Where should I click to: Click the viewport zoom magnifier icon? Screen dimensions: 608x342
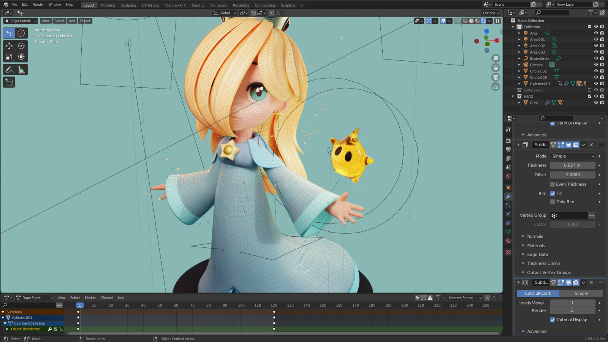point(496,58)
